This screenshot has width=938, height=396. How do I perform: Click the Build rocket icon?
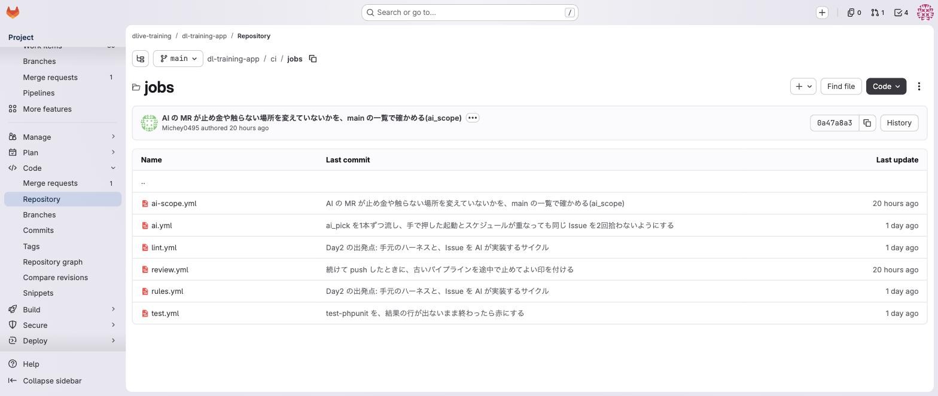tap(13, 309)
